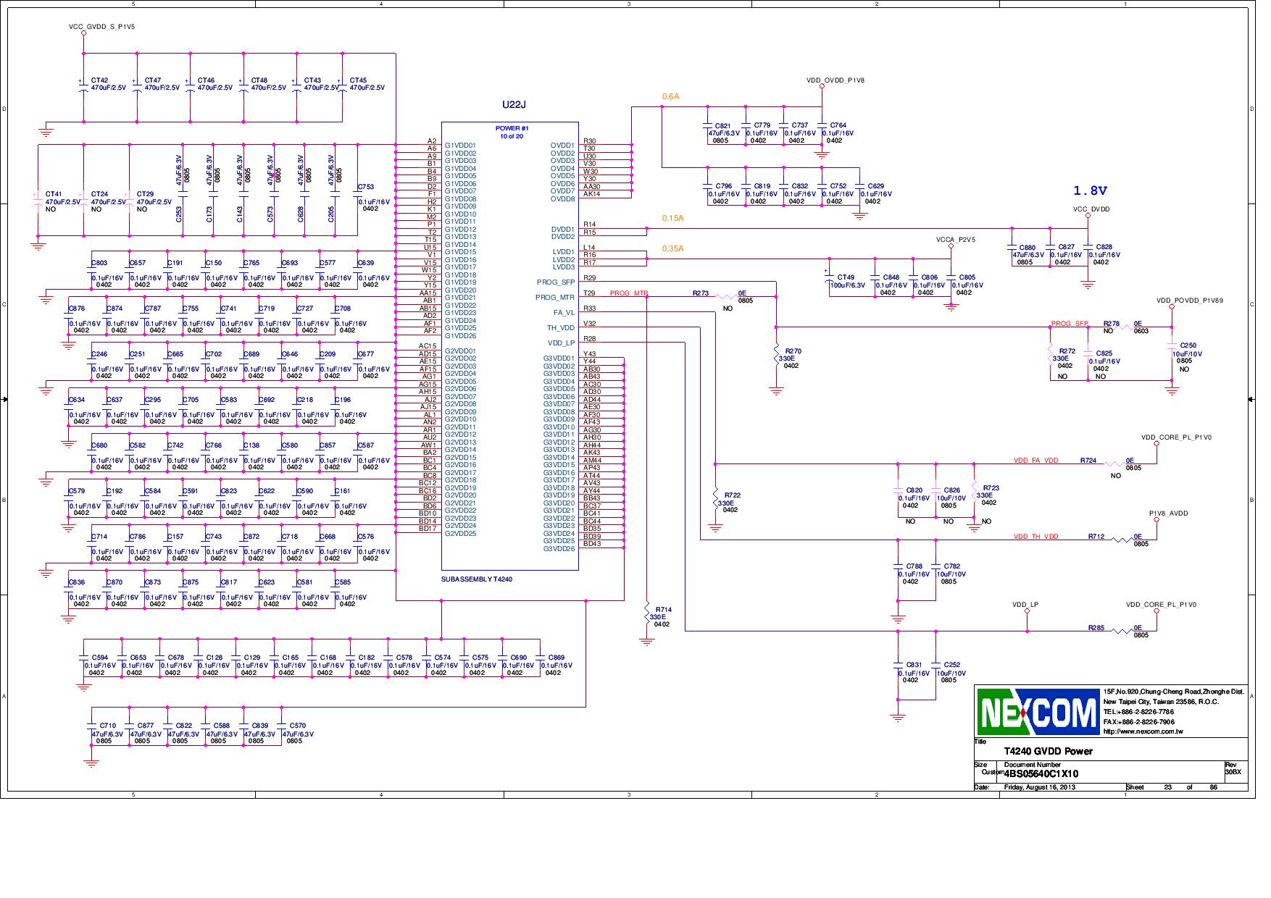Select the red PROG_MTR net label
The image size is (1271, 898).
[628, 294]
